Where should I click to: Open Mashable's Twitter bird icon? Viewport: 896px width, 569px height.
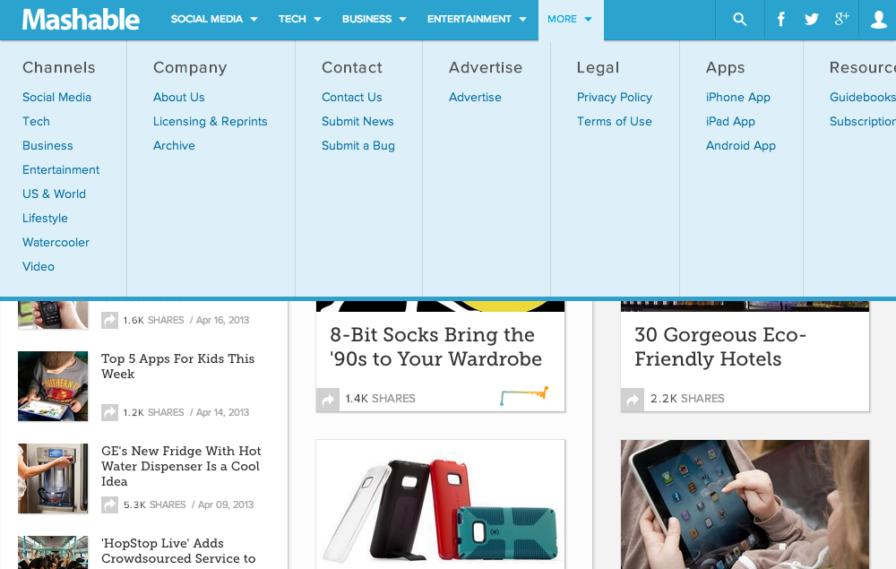pos(811,20)
